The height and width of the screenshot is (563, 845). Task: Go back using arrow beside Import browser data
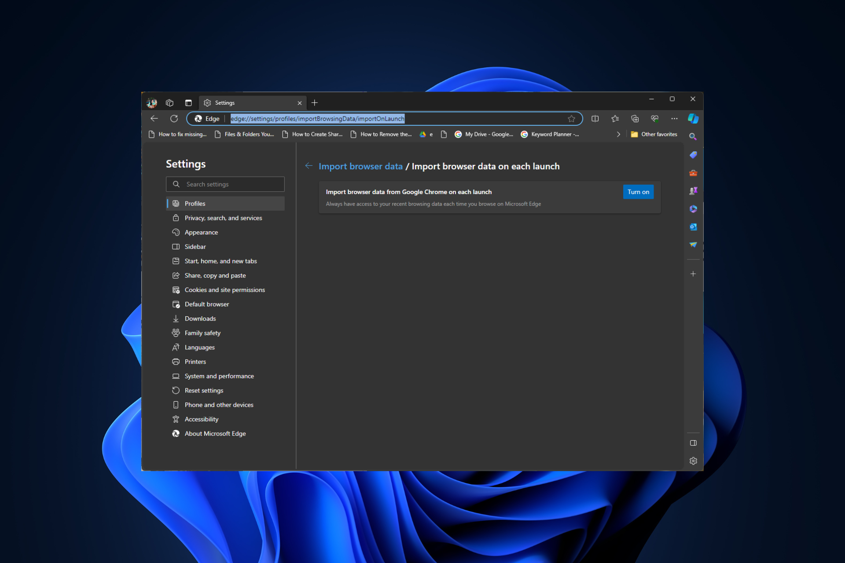(x=309, y=166)
